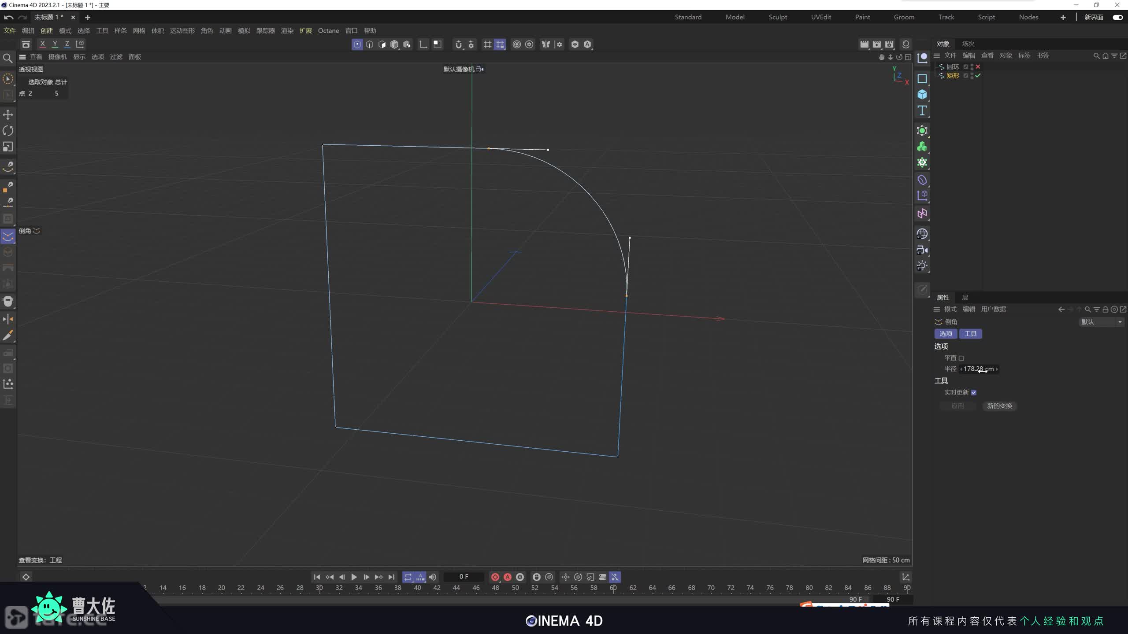Open the 默认 preset dropdown
The height and width of the screenshot is (634, 1128).
click(x=1101, y=322)
